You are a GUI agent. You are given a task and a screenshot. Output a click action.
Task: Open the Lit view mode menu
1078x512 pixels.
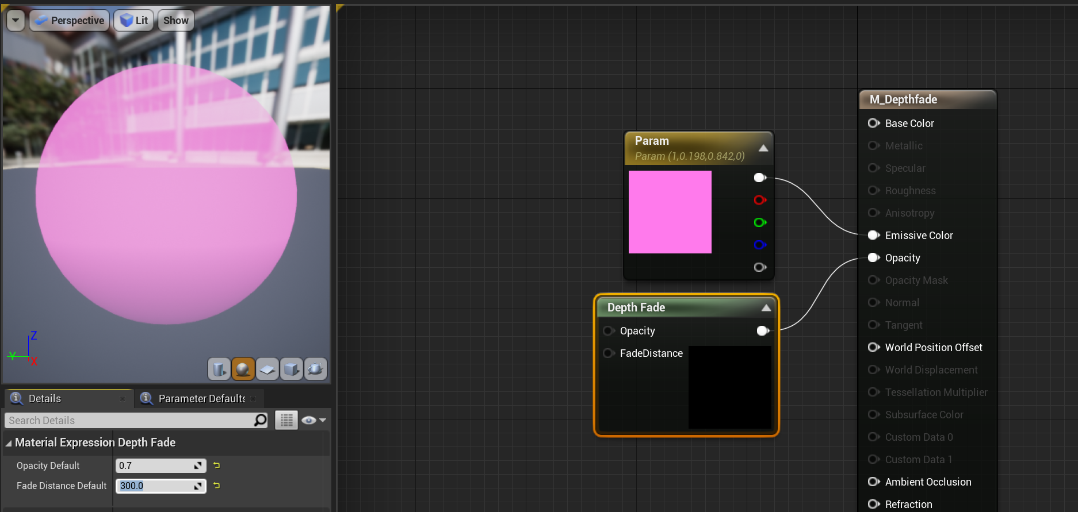point(133,21)
